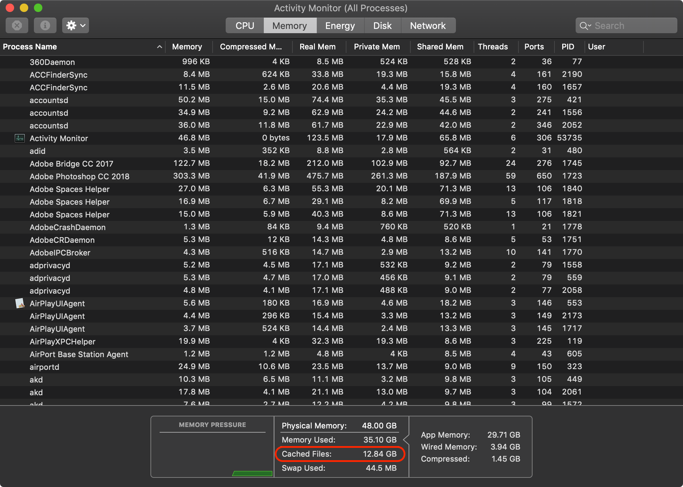Click the AirPlayUIAgent process icon

tap(20, 303)
